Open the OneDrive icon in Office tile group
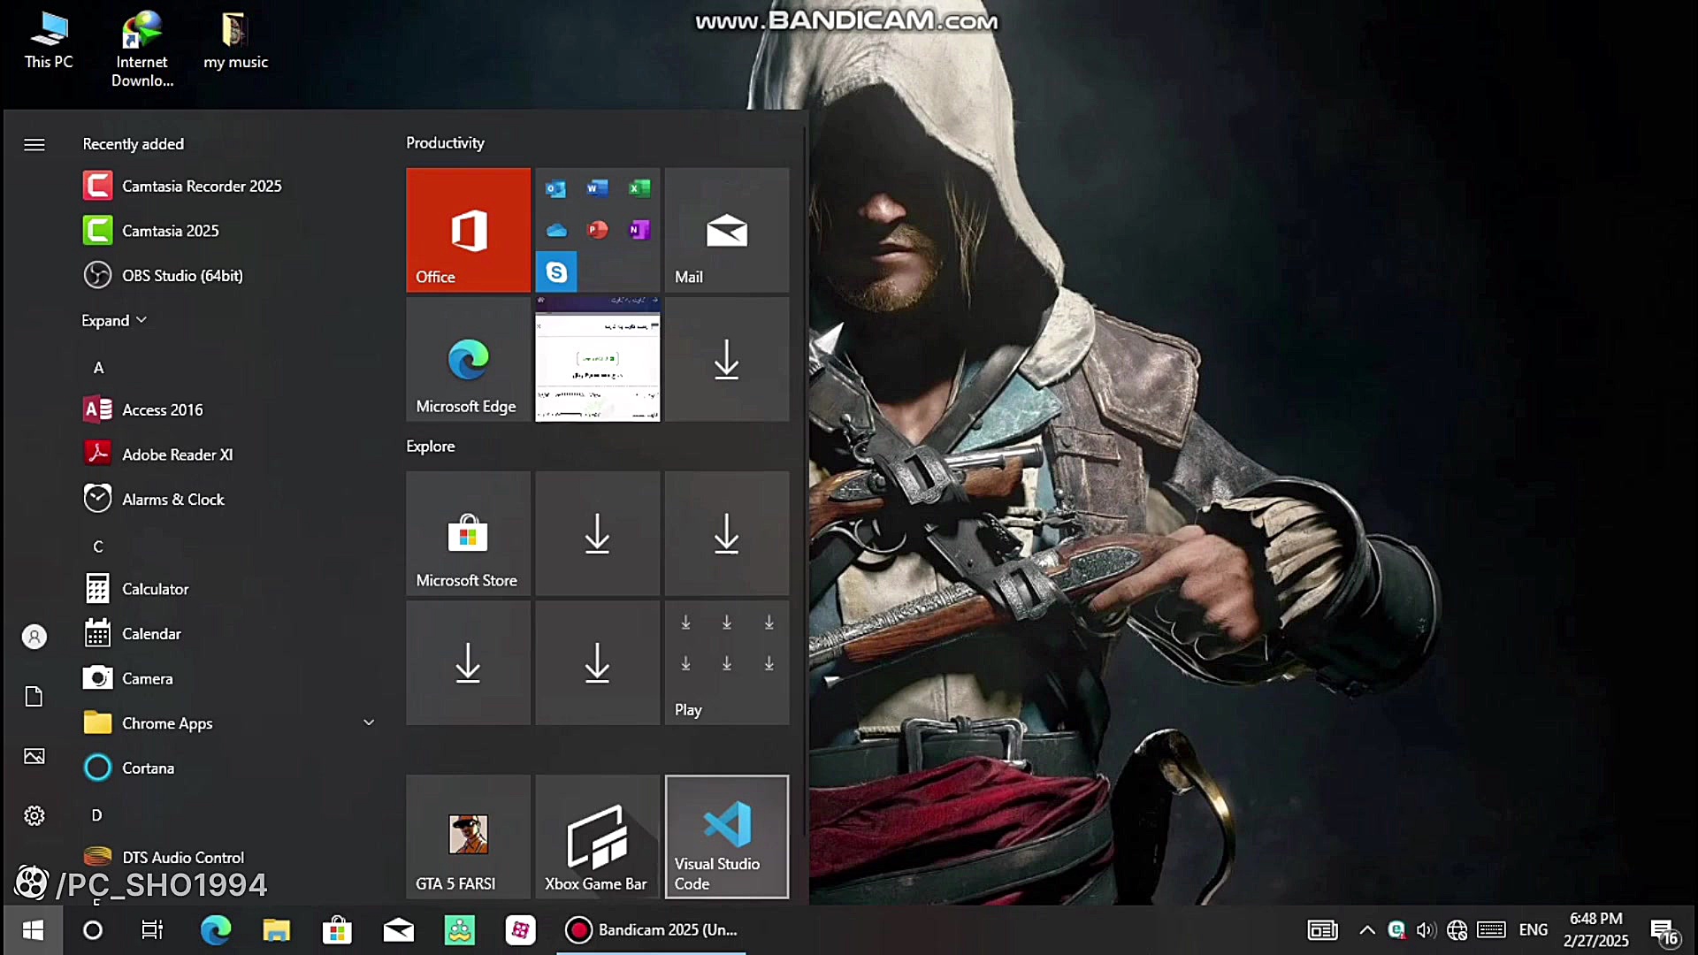This screenshot has width=1698, height=955. 555,230
